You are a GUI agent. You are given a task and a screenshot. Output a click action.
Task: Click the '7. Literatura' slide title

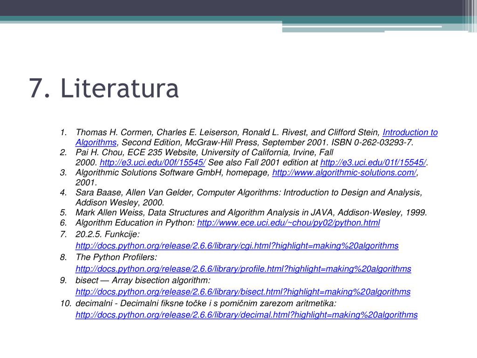[104, 88]
